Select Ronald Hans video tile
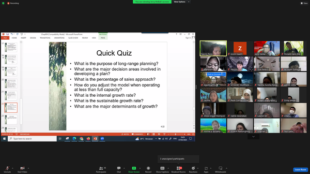 [x=294, y=48]
